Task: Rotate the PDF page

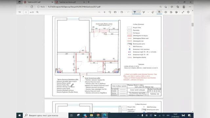Action: coord(110,12)
